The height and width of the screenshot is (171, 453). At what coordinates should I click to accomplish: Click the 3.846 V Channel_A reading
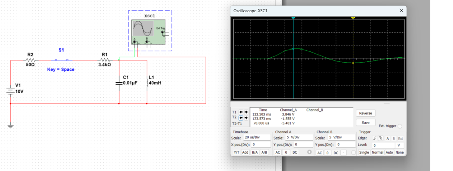point(288,115)
